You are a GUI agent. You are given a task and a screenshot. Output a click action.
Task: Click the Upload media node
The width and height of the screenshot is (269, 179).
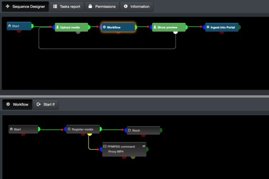[71, 27]
